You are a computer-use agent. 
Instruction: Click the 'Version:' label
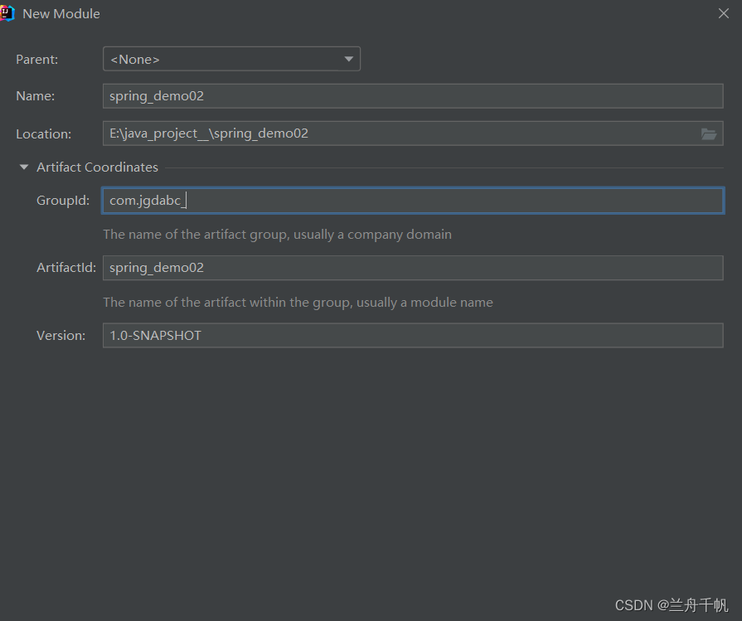click(x=61, y=336)
